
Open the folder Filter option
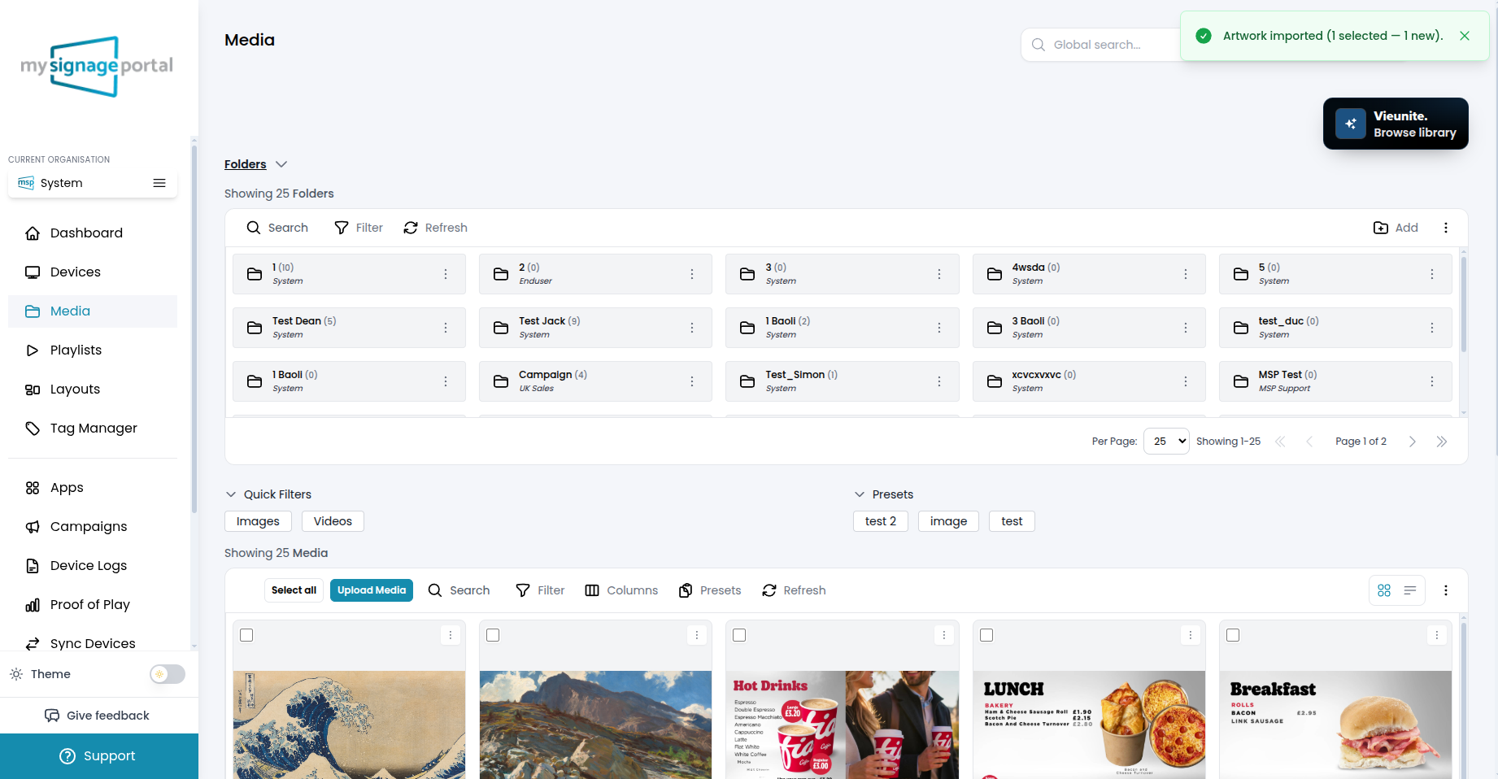[x=359, y=228]
